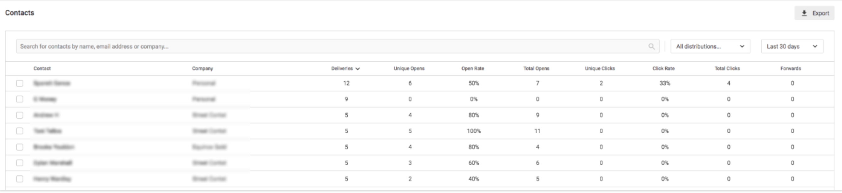Screen dimensions: 842x193
Task: Click the Export button
Action: [x=814, y=13]
